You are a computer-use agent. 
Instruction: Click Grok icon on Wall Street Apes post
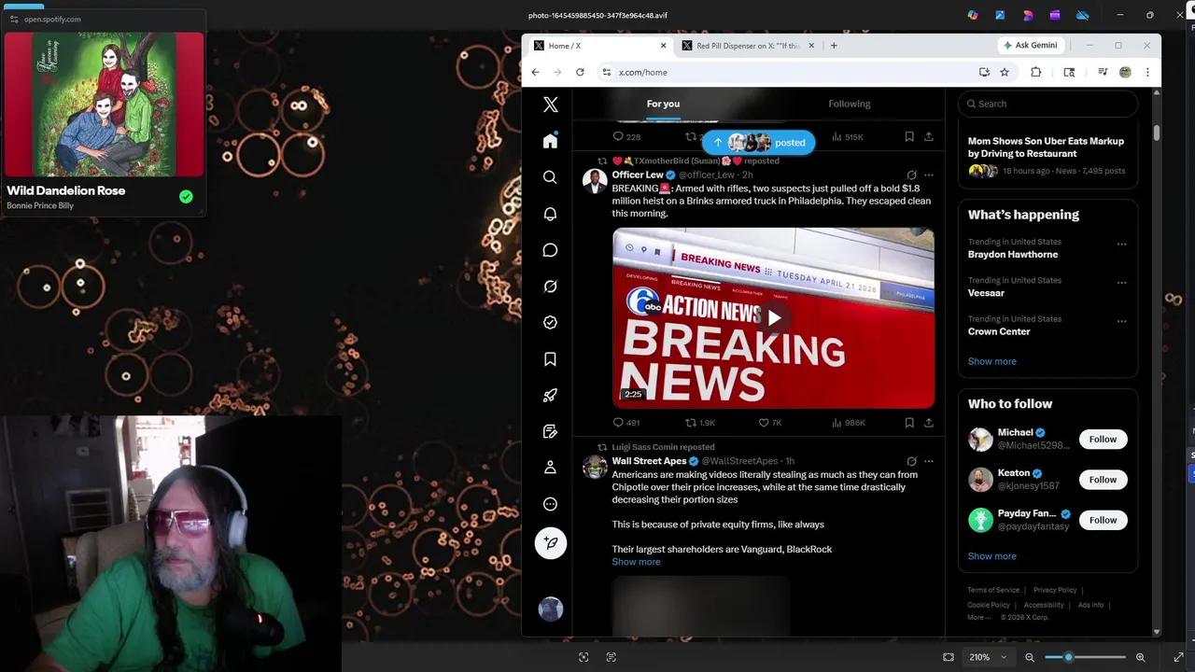(911, 461)
